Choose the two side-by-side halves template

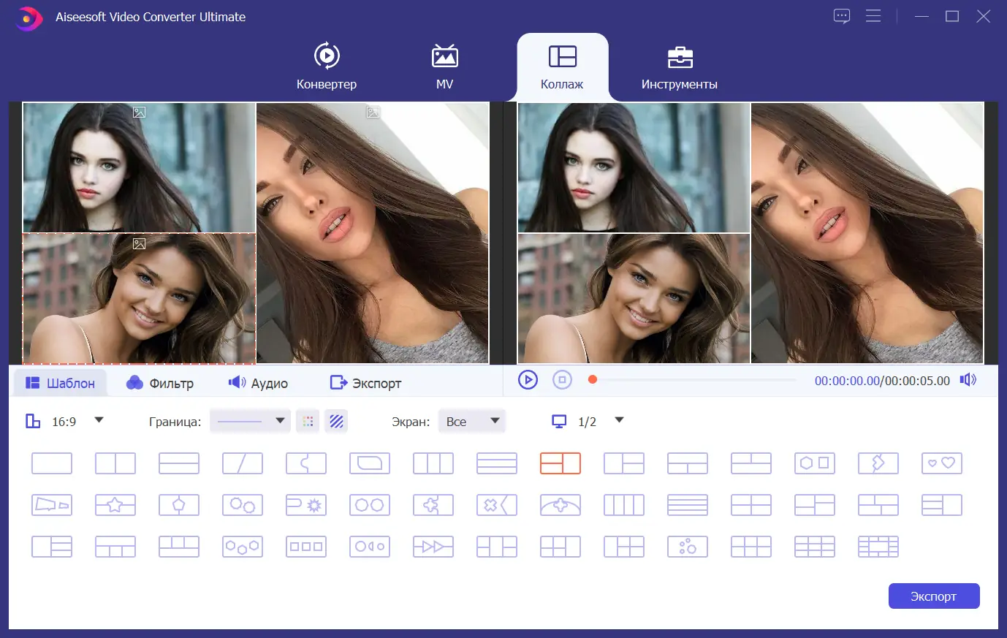(x=115, y=463)
